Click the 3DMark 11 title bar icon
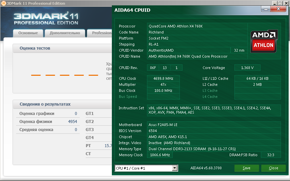Viewport: 290px width, 181px height. 3,3
